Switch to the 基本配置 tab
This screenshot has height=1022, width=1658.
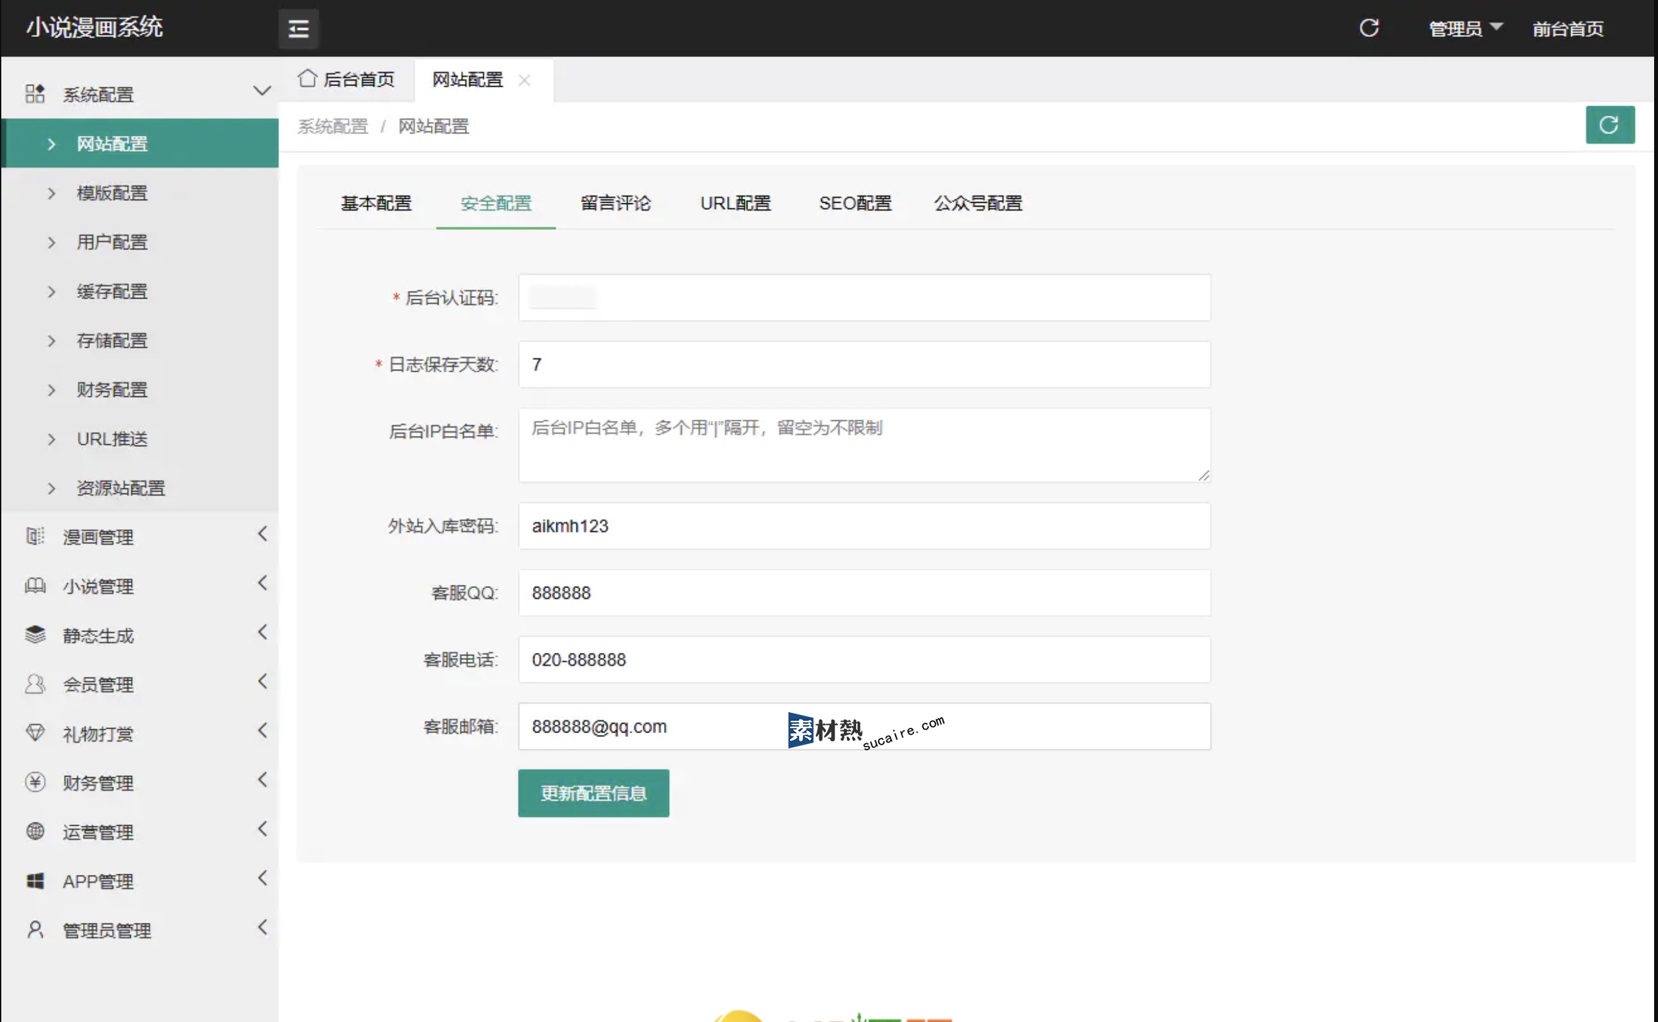(376, 203)
